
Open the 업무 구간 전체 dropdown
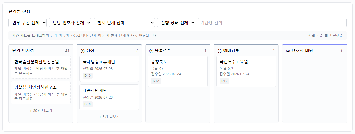pyautogui.click(x=28, y=23)
